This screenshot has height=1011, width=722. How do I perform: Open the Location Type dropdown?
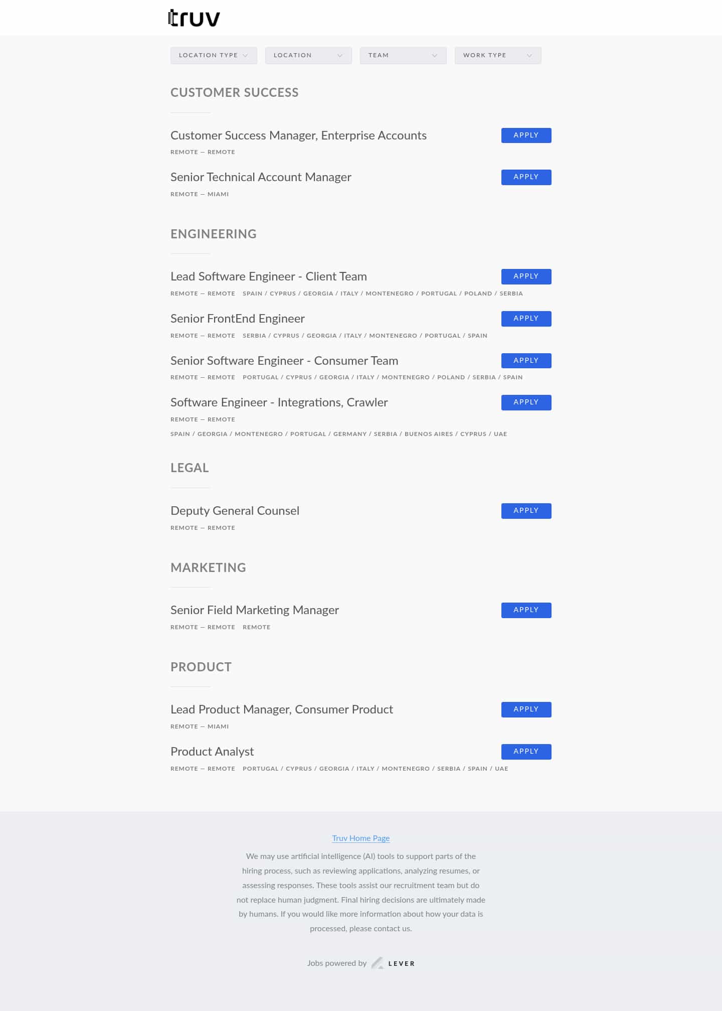tap(214, 55)
